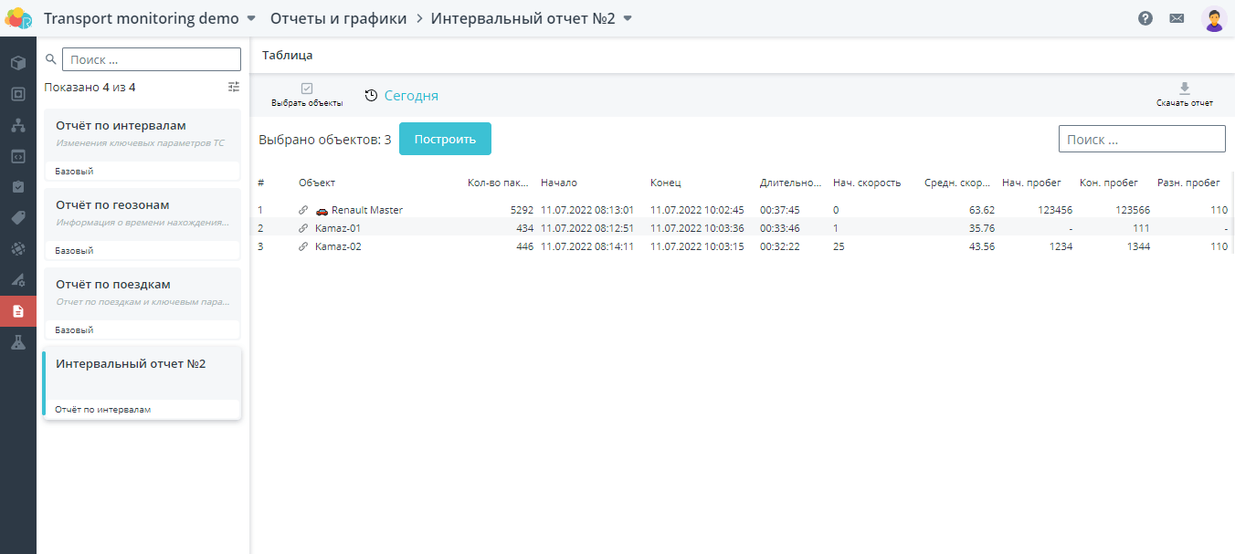This screenshot has width=1235, height=554.
Task: Click Renault Master object name
Action: coord(367,210)
